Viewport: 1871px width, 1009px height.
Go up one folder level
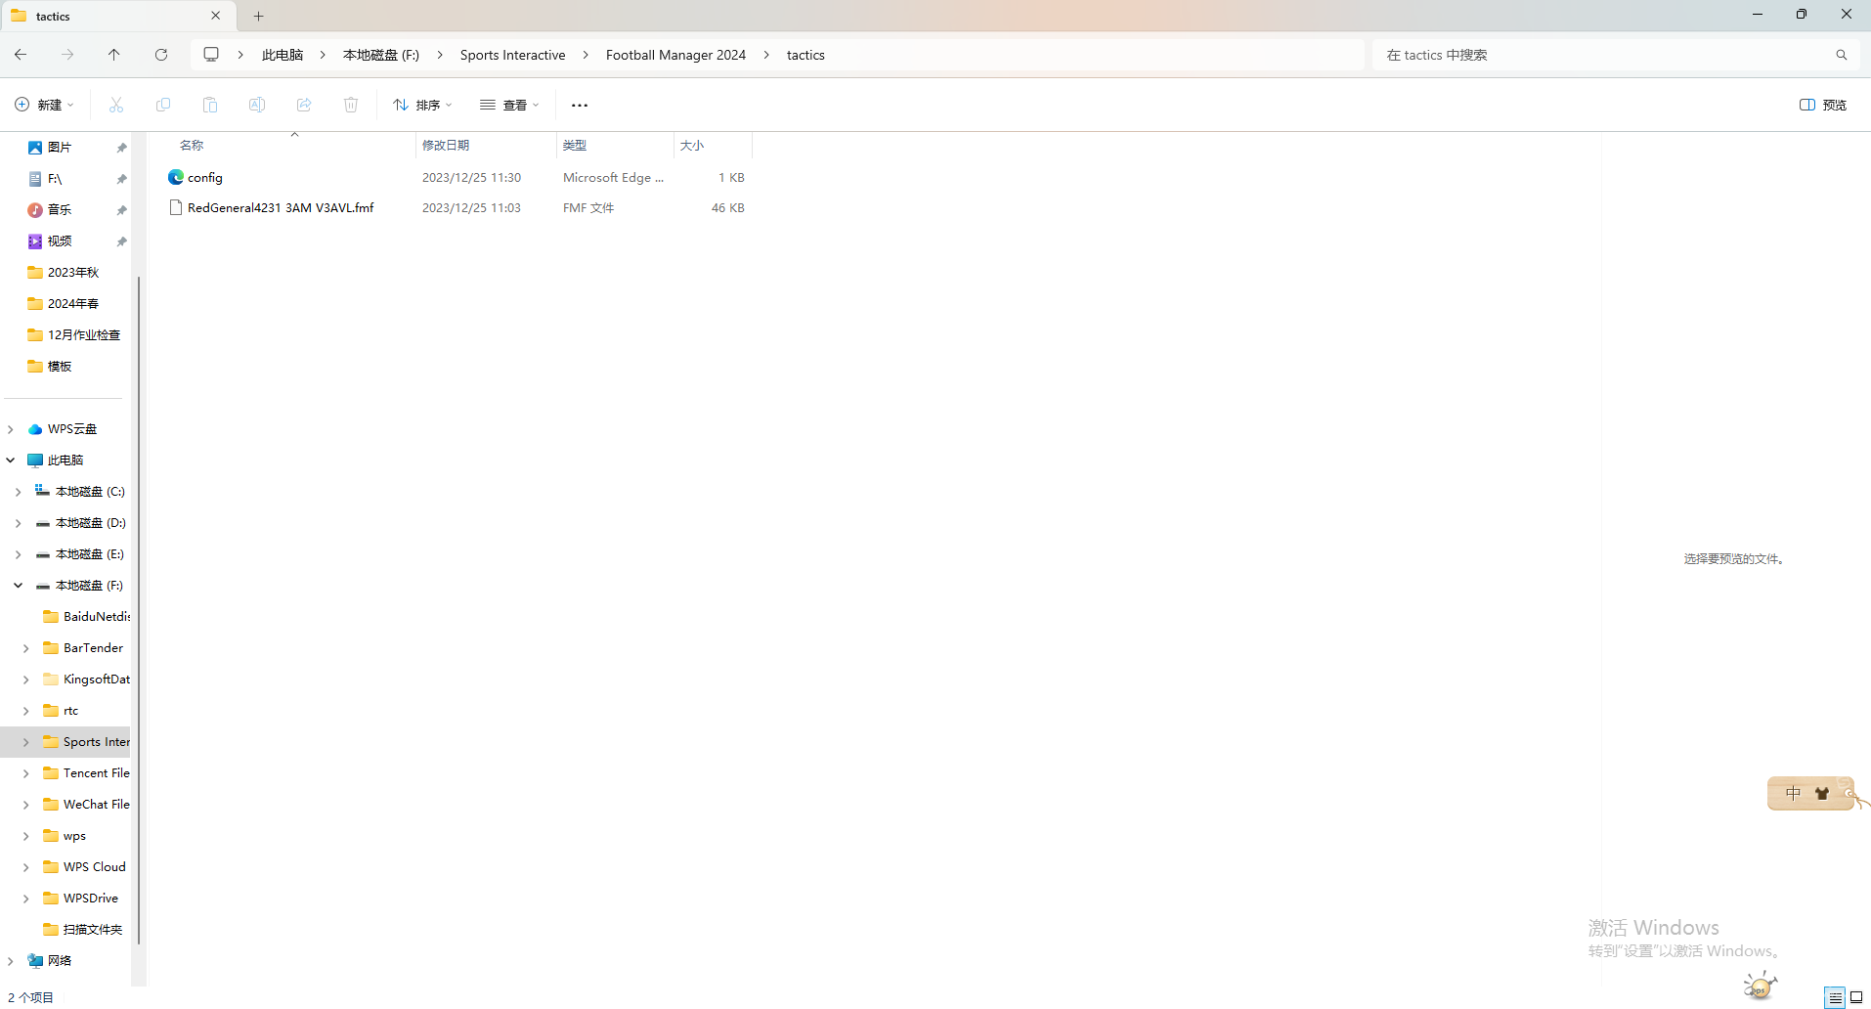click(114, 55)
